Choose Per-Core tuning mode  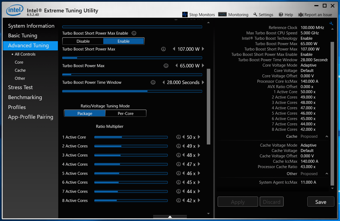(126, 113)
